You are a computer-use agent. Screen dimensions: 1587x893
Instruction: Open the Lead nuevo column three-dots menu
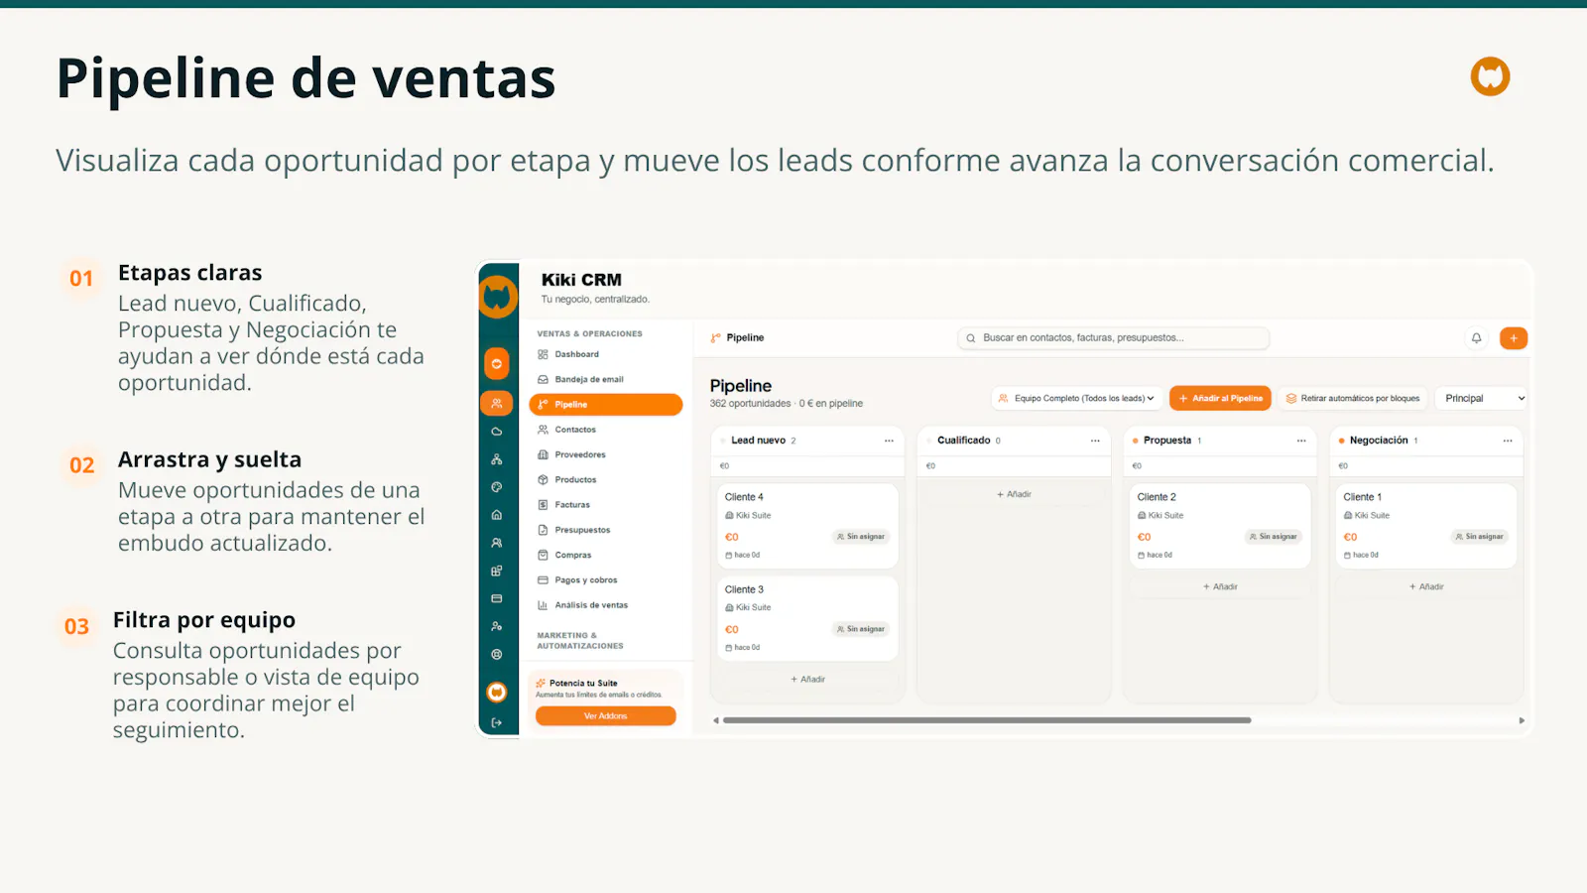point(889,441)
